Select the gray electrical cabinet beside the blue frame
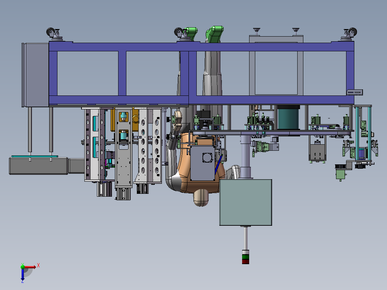 coord(36,75)
